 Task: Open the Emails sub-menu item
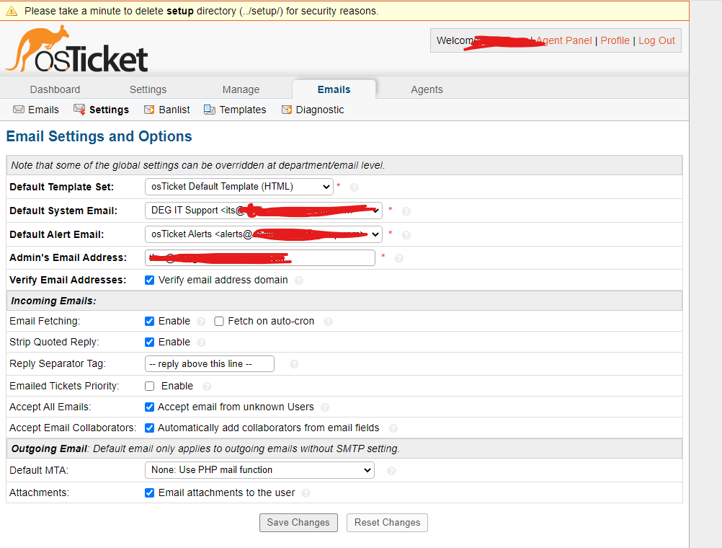pos(36,110)
